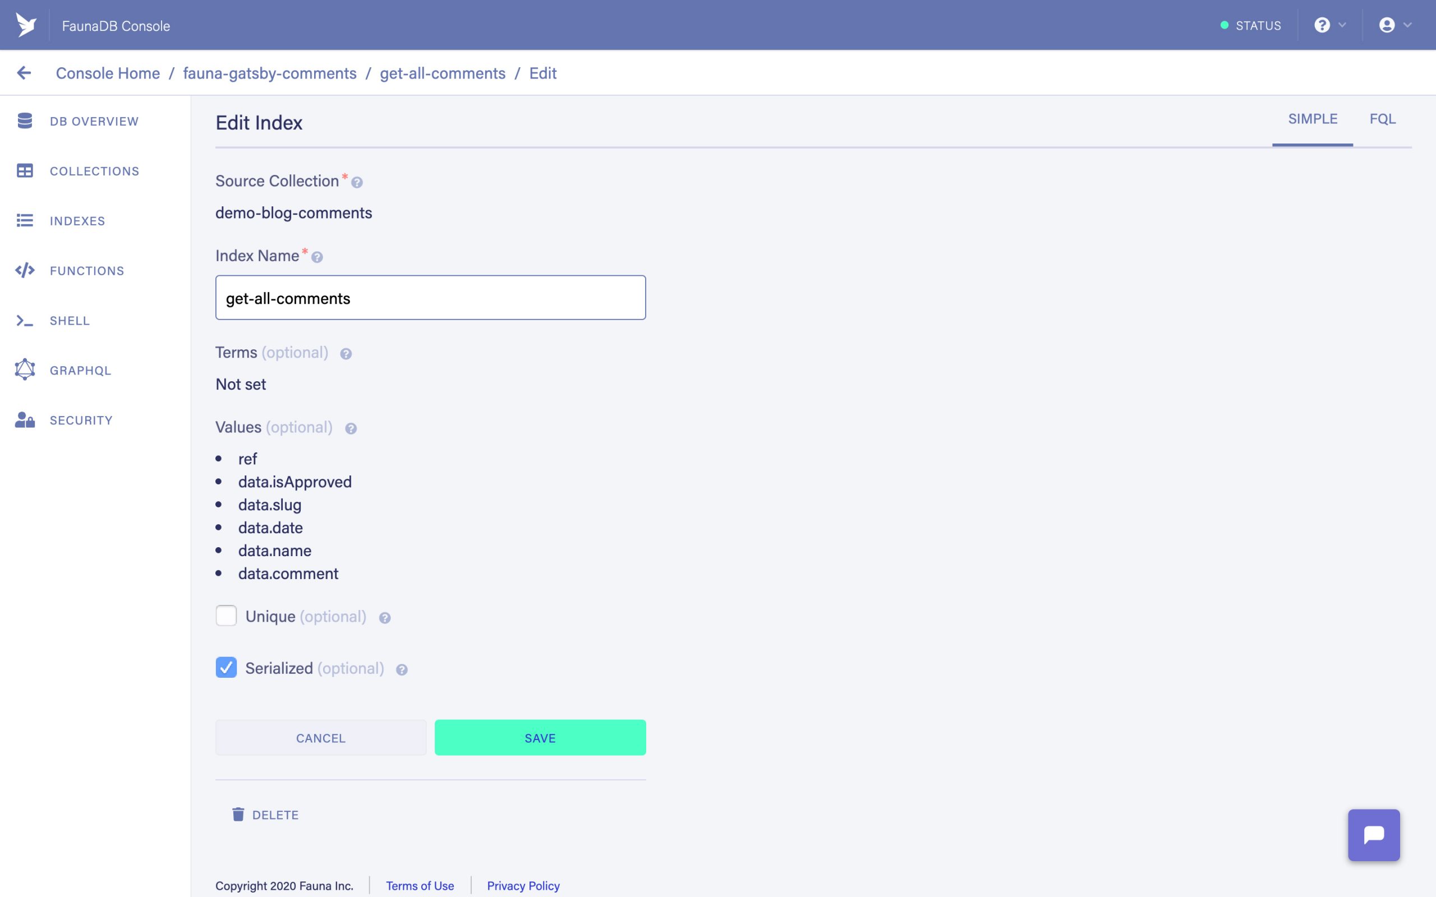The height and width of the screenshot is (897, 1436).
Task: Open the Indexes section
Action: pyautogui.click(x=24, y=221)
